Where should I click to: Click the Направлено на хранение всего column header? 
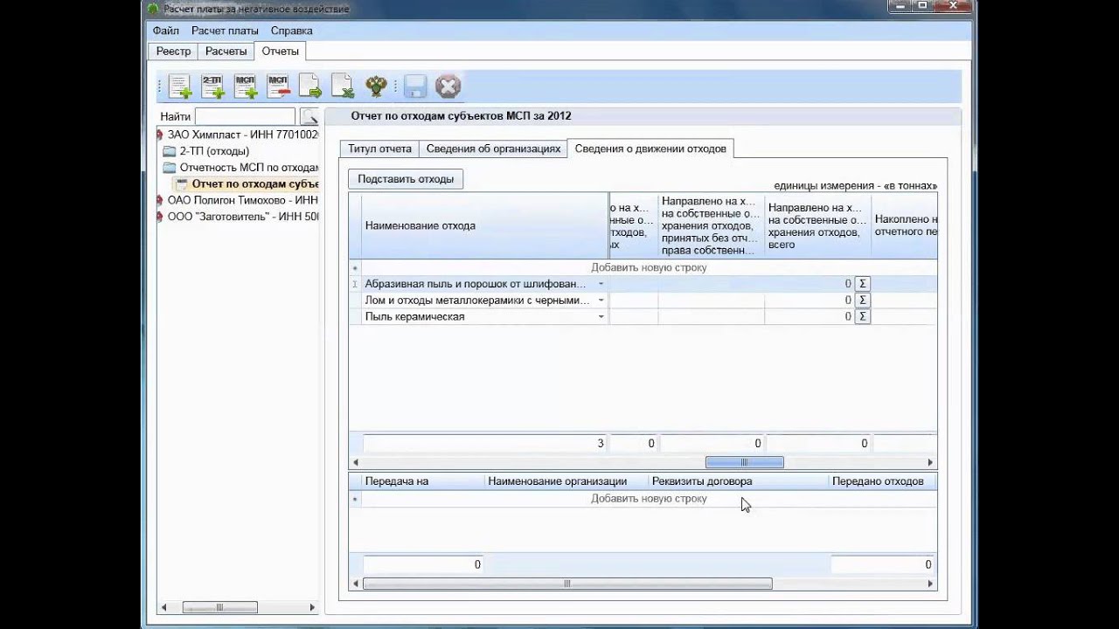click(817, 225)
